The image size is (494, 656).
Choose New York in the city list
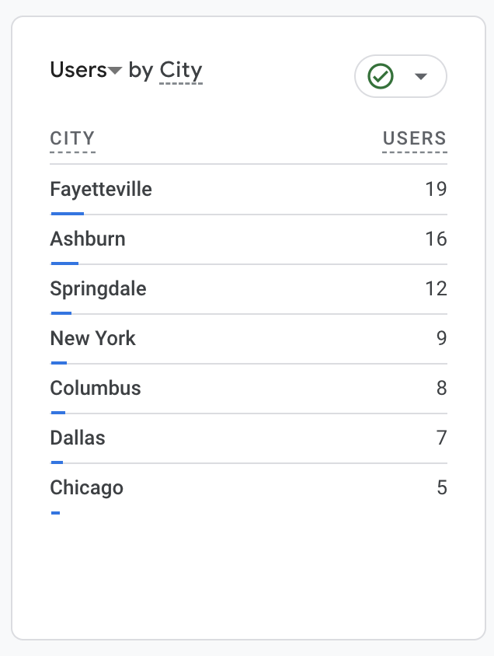(x=92, y=338)
